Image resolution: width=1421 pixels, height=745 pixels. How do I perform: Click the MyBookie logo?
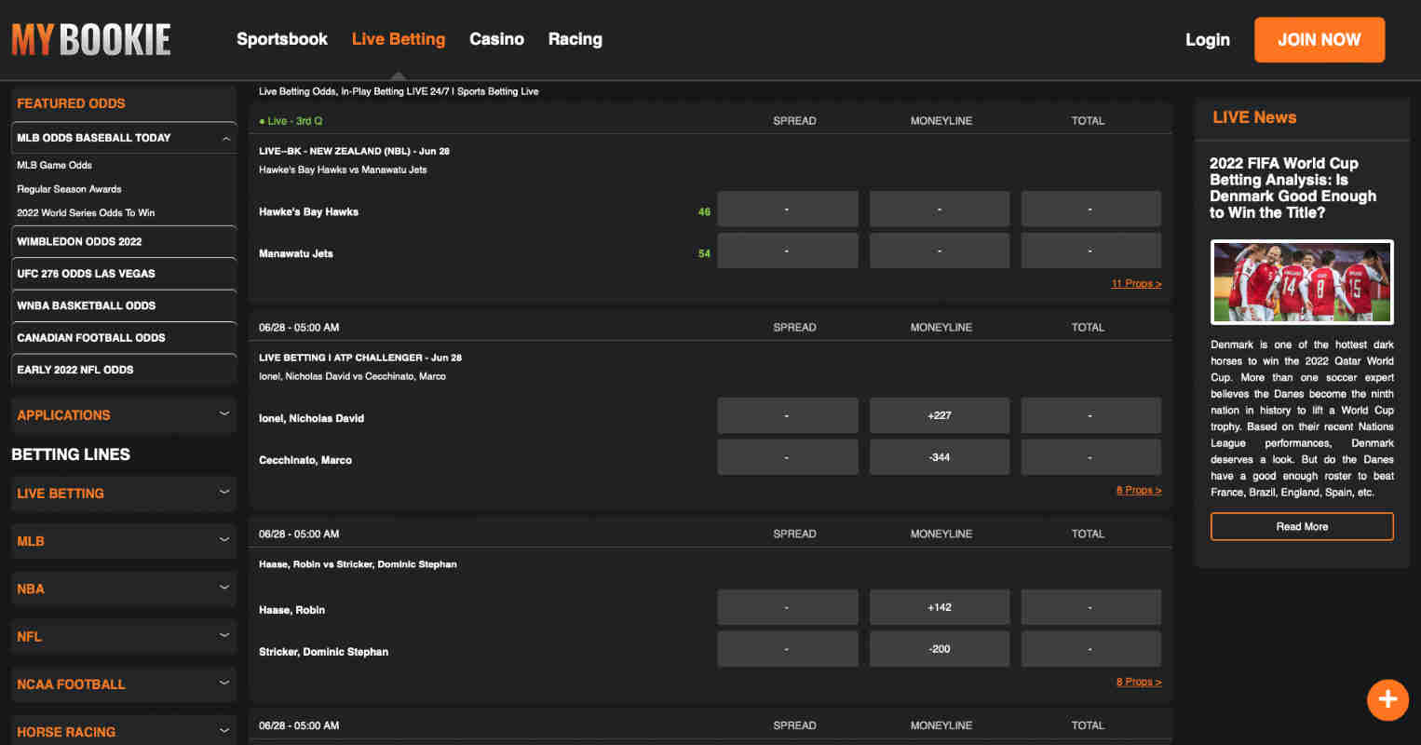(x=91, y=40)
